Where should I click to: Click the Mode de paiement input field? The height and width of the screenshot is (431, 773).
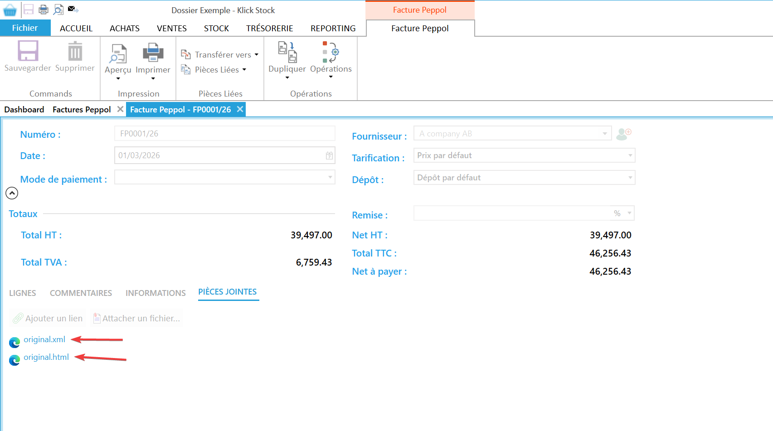(x=224, y=177)
